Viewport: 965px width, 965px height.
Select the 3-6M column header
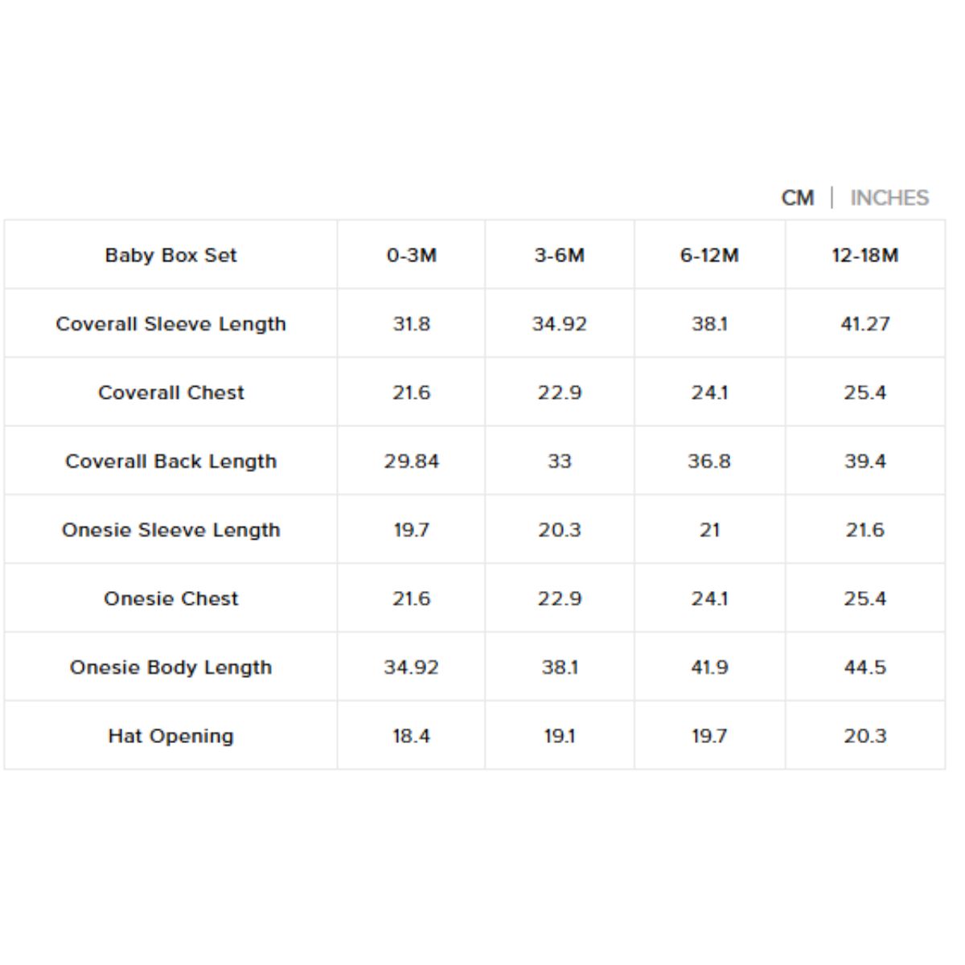pos(560,255)
